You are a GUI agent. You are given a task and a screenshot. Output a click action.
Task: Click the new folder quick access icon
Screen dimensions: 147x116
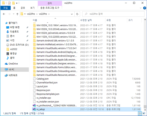[x=13, y=3]
